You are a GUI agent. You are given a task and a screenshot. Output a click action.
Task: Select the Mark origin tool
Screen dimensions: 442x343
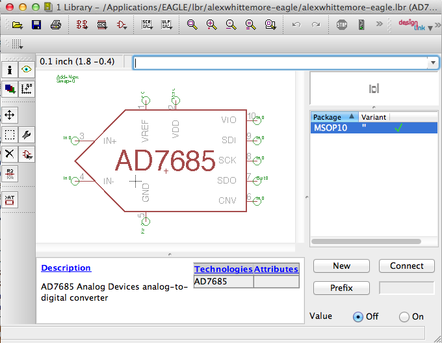point(27,89)
